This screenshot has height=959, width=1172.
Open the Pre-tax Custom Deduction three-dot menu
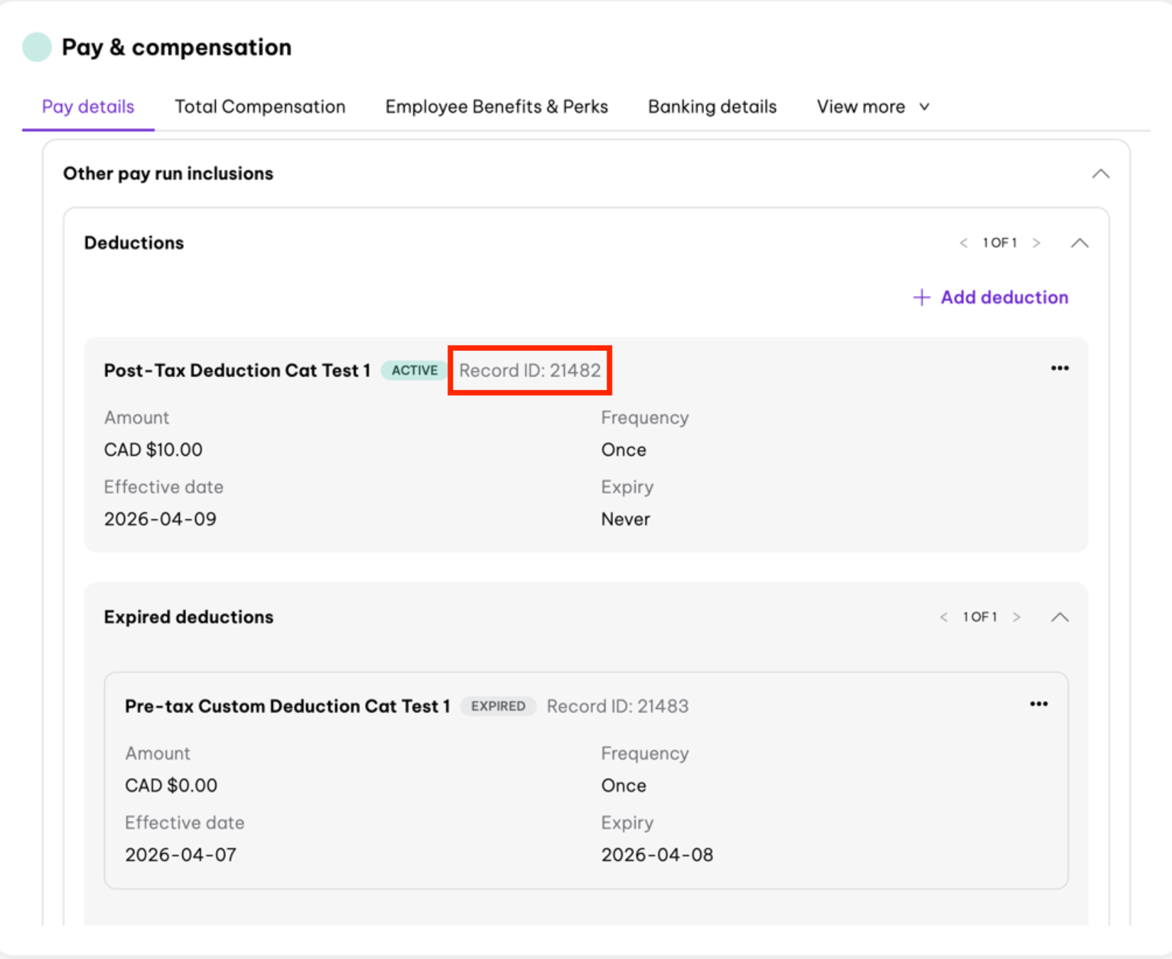coord(1038,704)
